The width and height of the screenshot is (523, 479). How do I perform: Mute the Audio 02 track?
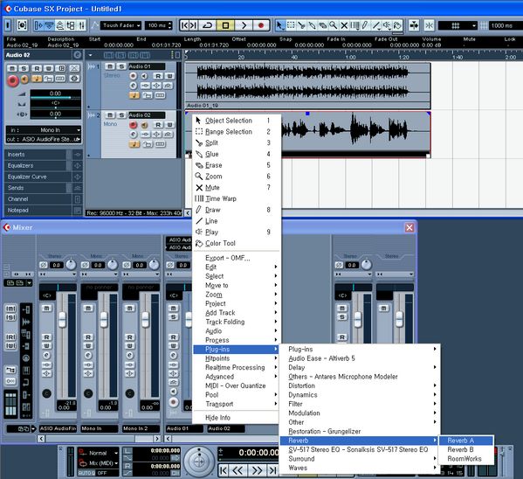110,115
